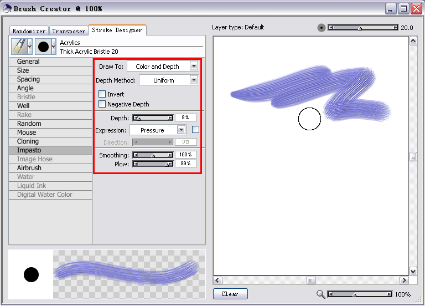Click the canvas scroll up arrow
This screenshot has width=425, height=306.
pyautogui.click(x=413, y=41)
